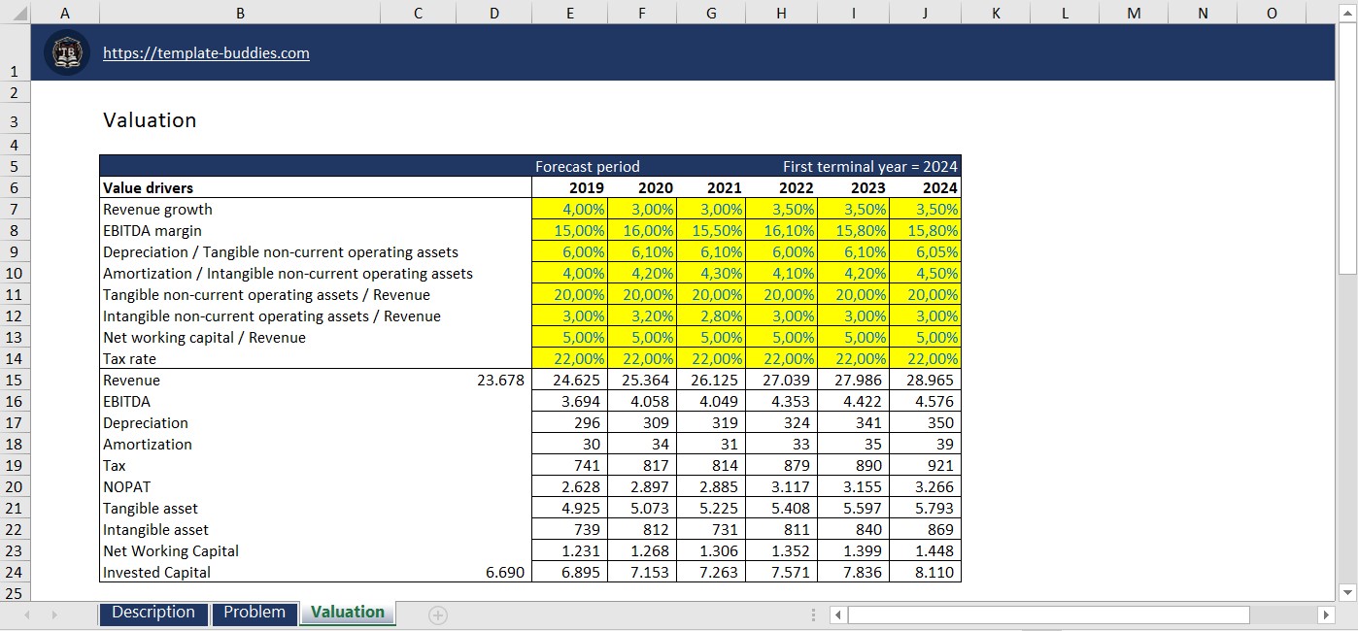Open the template-buddies.com hyperlink
The height and width of the screenshot is (631, 1358).
[206, 53]
